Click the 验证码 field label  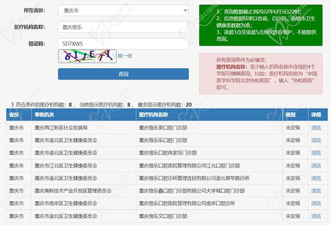click(x=37, y=44)
